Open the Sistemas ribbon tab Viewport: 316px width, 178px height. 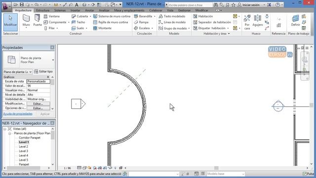[x=60, y=10]
